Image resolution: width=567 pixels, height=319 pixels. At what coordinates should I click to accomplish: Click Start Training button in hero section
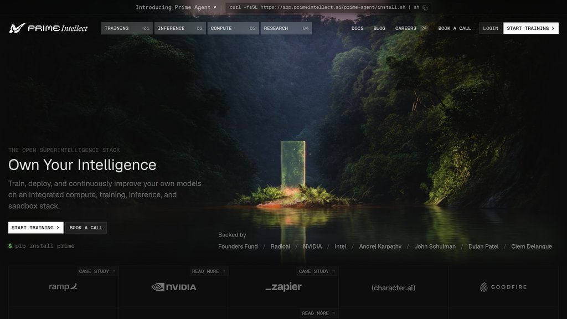point(36,228)
